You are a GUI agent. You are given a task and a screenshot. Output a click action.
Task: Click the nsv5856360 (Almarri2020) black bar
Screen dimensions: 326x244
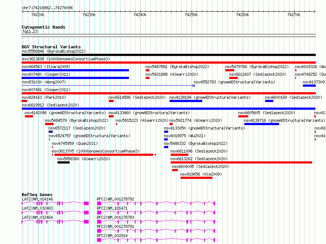(x=64, y=162)
